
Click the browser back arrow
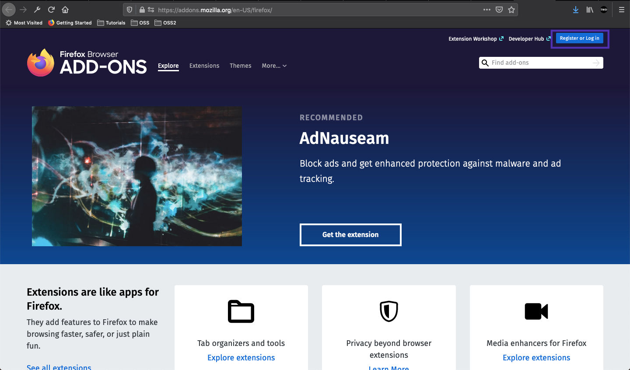point(9,10)
